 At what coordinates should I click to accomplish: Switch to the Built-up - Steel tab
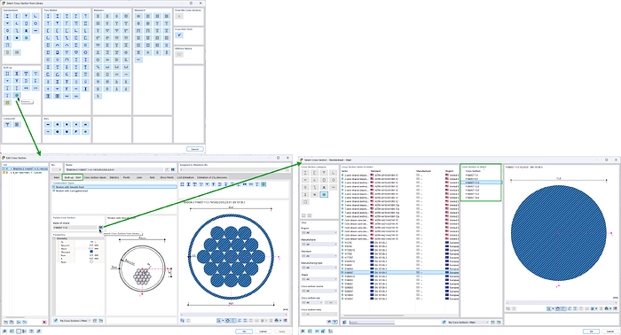(x=73, y=177)
